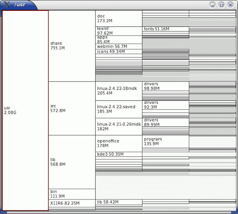Screen dimensions: 238x214
Task: Select the drivers 98.98M block
Action: pyautogui.click(x=166, y=86)
